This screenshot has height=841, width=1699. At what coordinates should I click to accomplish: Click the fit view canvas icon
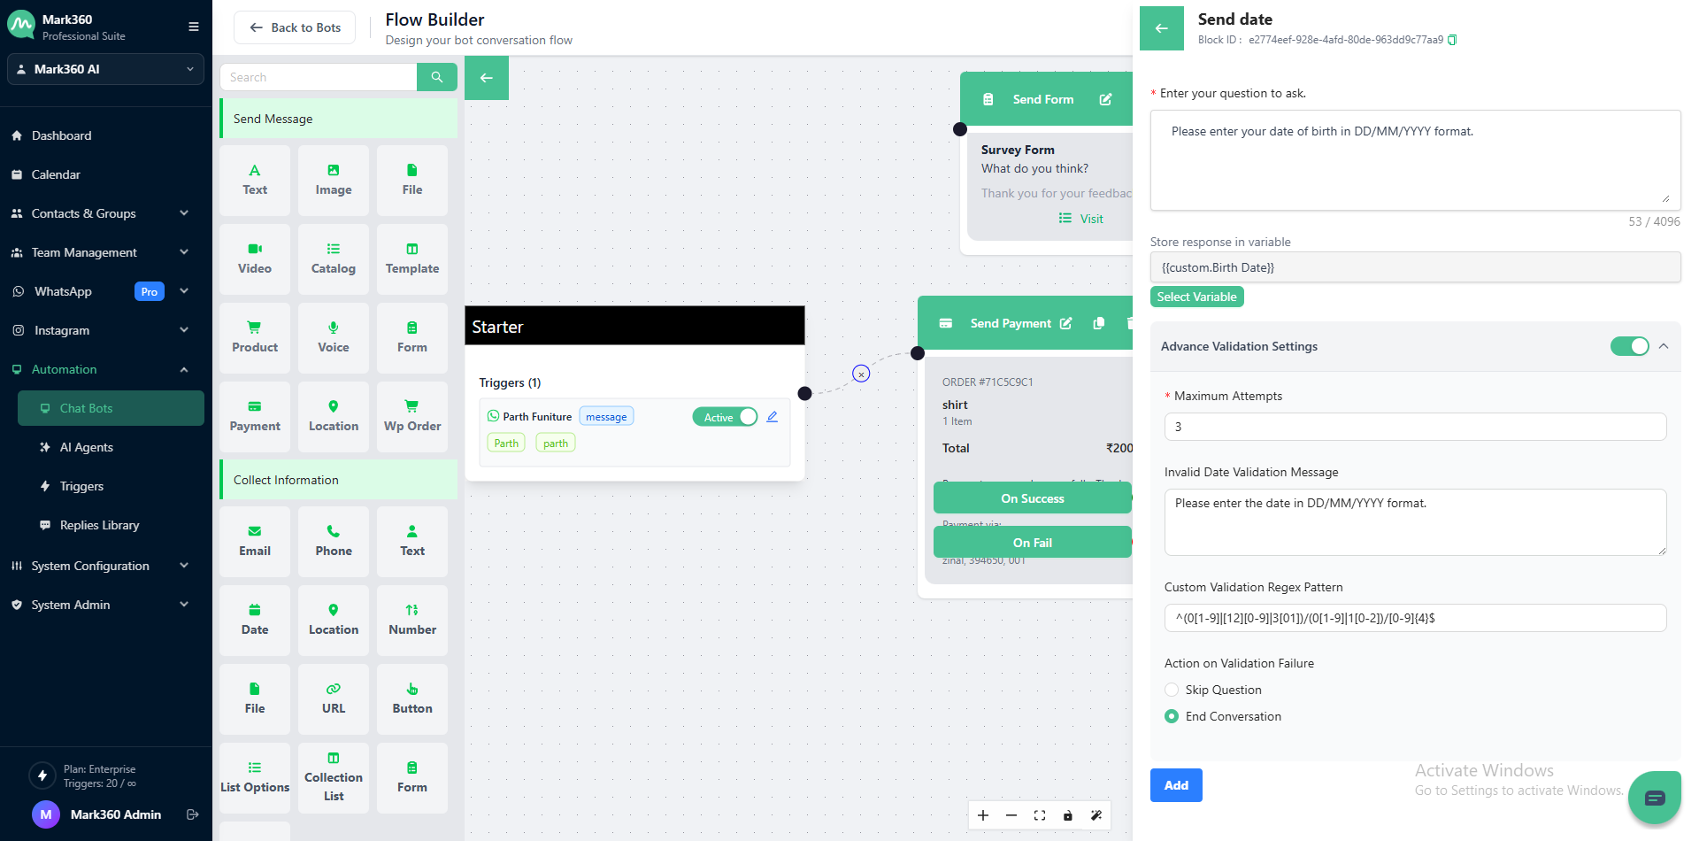(x=1040, y=815)
